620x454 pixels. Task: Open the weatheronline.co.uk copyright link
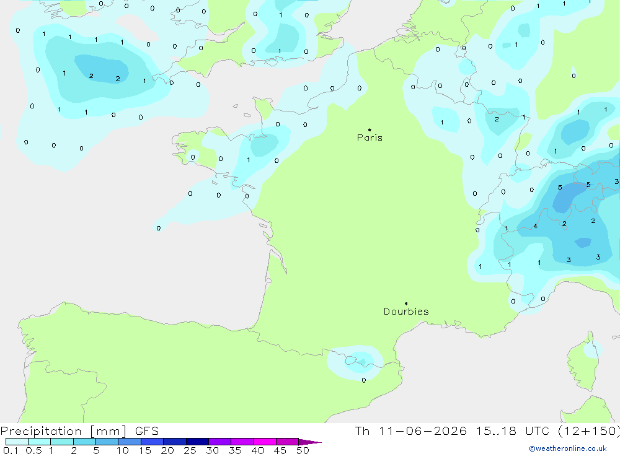coord(568,448)
